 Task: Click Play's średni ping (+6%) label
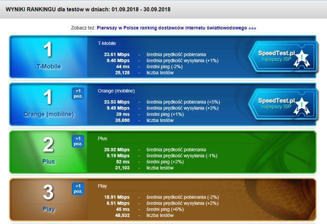click(x=165, y=209)
